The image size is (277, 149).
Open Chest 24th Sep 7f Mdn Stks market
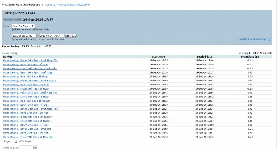tap(28, 137)
